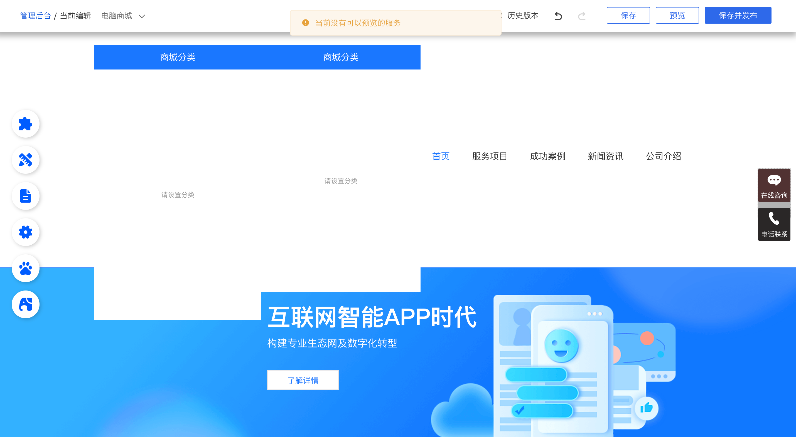Image resolution: width=796 pixels, height=437 pixels.
Task: Open 历史版本 history
Action: click(x=523, y=16)
